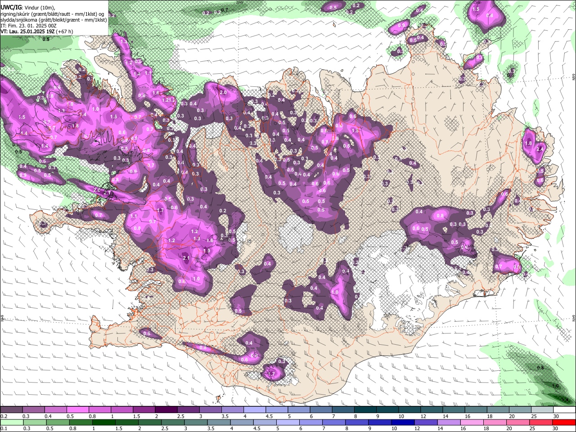Click the pink 18–20 lower legend swatch
This screenshot has height=432, width=576.
495,422
